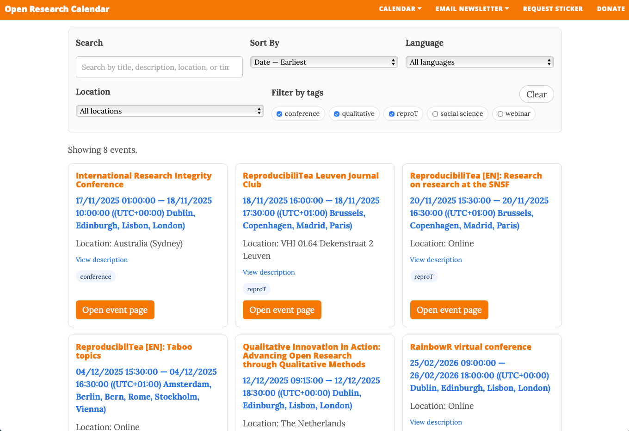Viewport: 629px width, 431px height.
Task: View description of SNSF research event
Action: click(436, 260)
